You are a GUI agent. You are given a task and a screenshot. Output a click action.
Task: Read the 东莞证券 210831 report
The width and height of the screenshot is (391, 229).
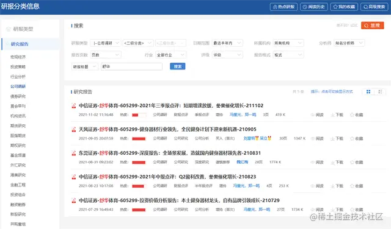point(317,162)
